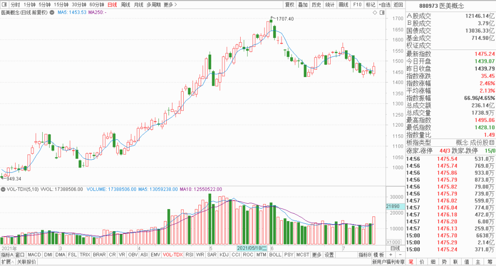This screenshot has width=496, height=266.
Task: Select the 笔 tick-detail tab icon
Action: 411,262
